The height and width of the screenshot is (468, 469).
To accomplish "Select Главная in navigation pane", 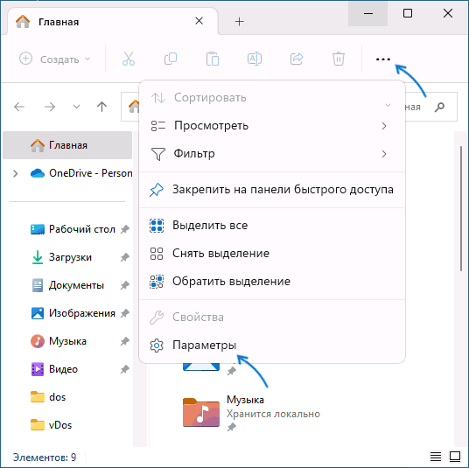I will tap(67, 145).
